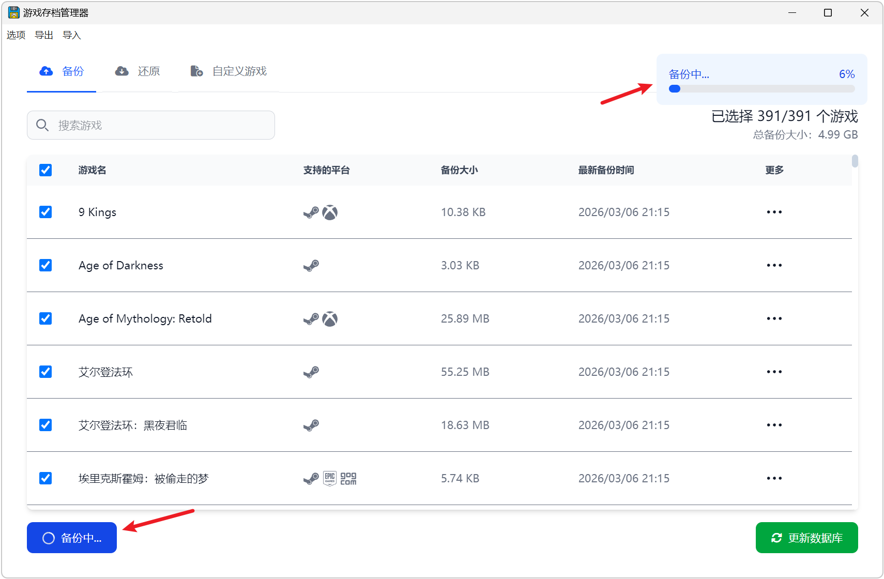This screenshot has width=884, height=579.
Task: Click the spinner icon on 备份中 button
Action: coord(49,538)
